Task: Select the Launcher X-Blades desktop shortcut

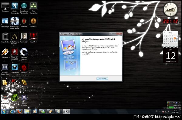Action: coord(24,100)
